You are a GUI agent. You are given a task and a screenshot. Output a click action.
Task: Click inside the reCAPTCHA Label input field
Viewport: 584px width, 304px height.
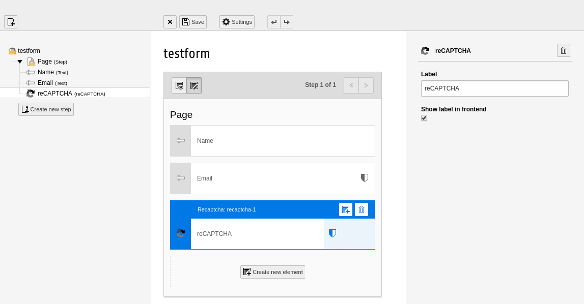pyautogui.click(x=494, y=88)
